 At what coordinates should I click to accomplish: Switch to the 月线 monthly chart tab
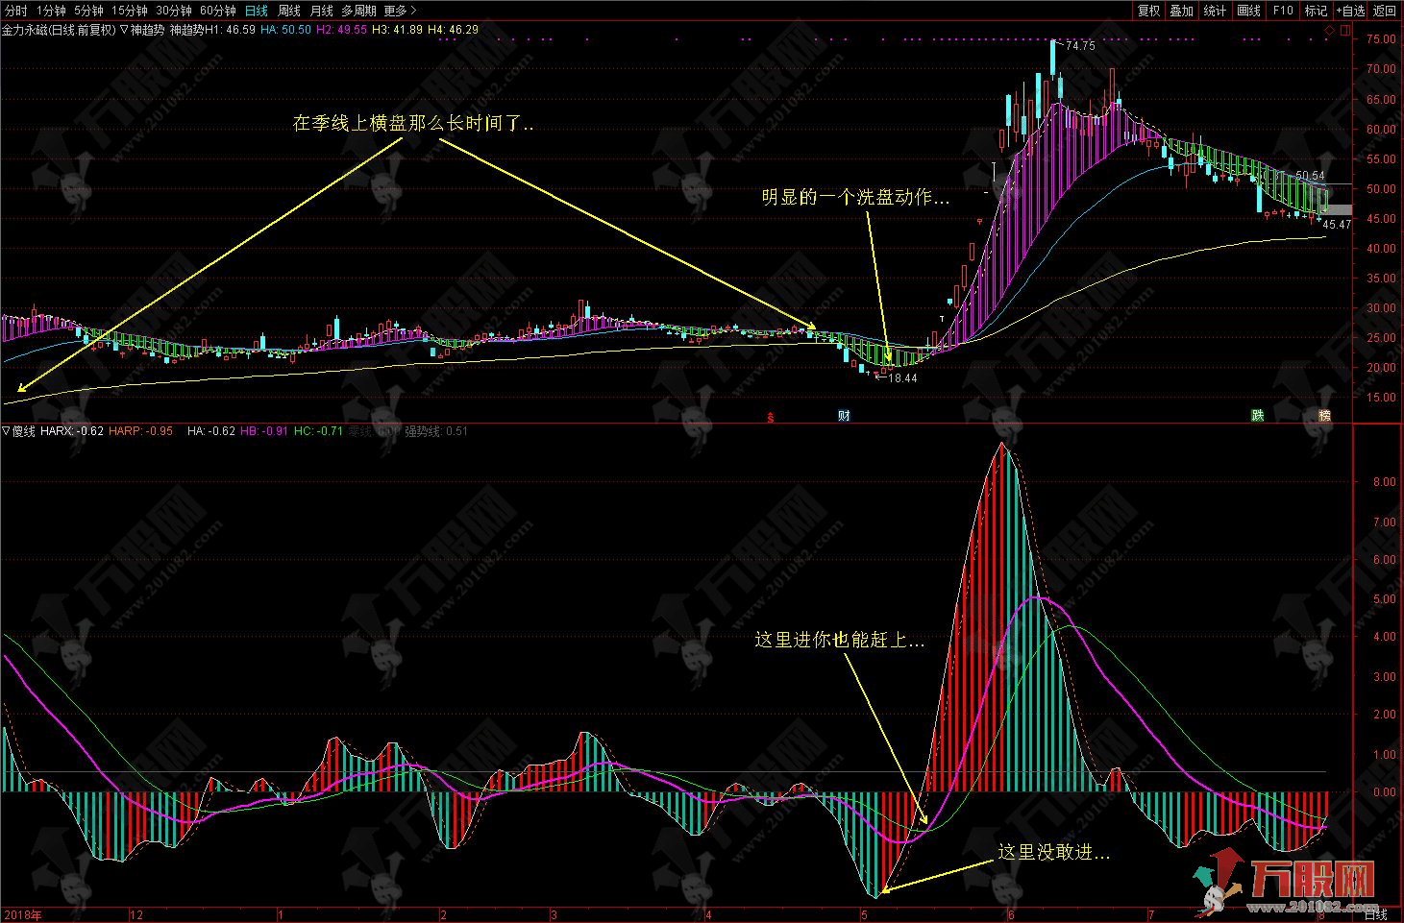[x=322, y=11]
